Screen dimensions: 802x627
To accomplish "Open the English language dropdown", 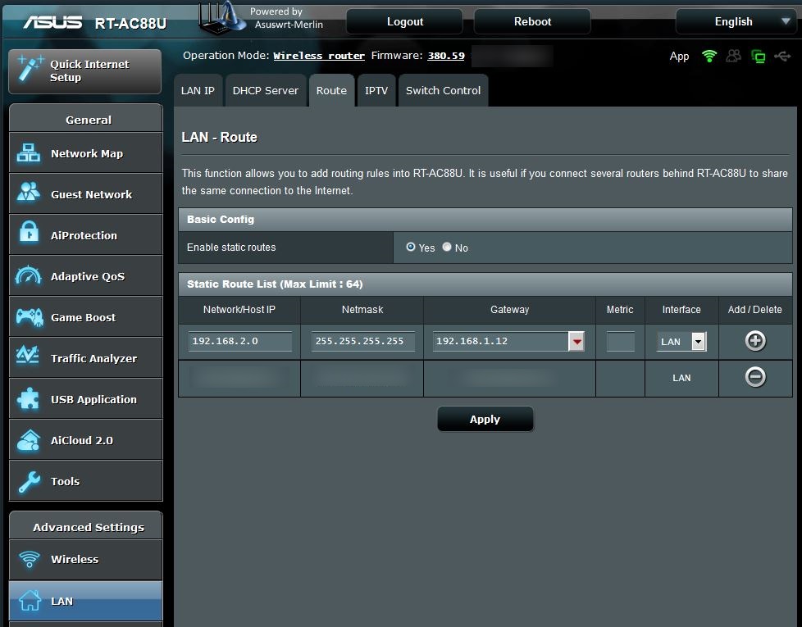I will pyautogui.click(x=734, y=22).
